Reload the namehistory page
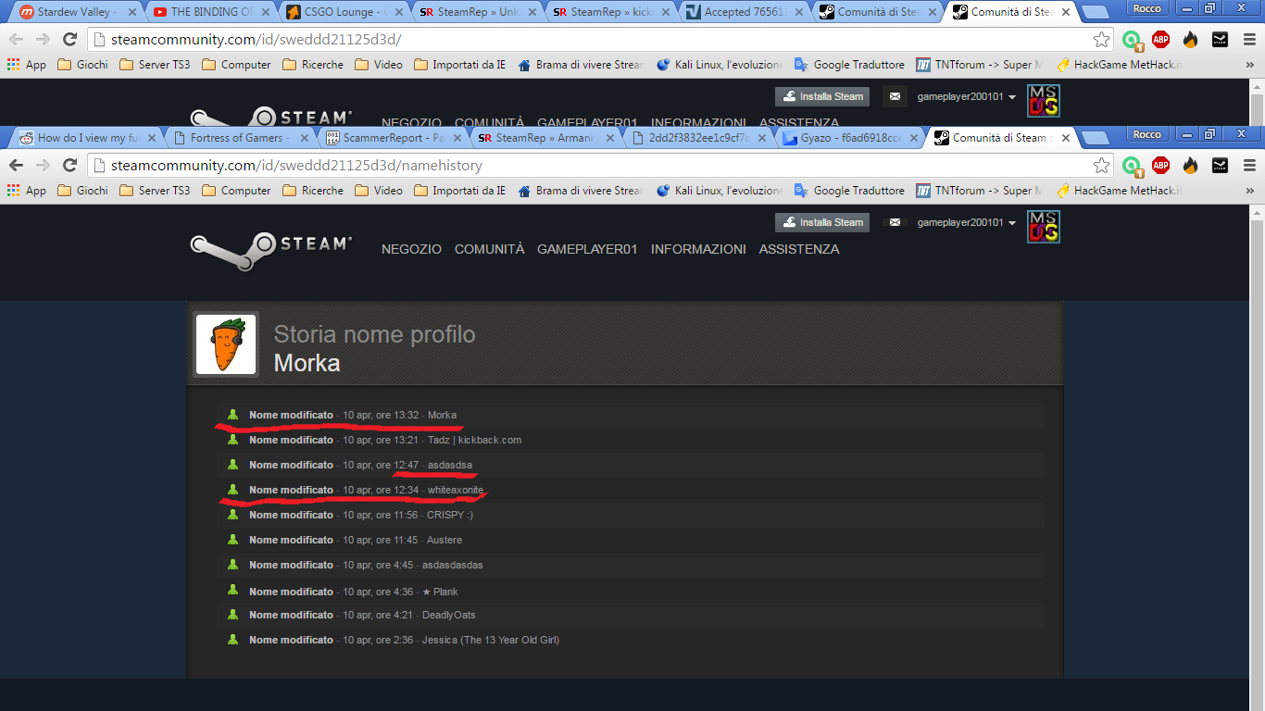Image resolution: width=1265 pixels, height=711 pixels. [69, 166]
